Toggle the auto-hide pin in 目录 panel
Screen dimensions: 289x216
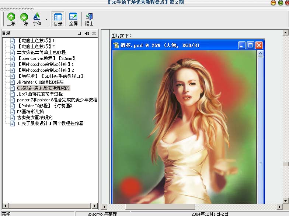(87, 33)
